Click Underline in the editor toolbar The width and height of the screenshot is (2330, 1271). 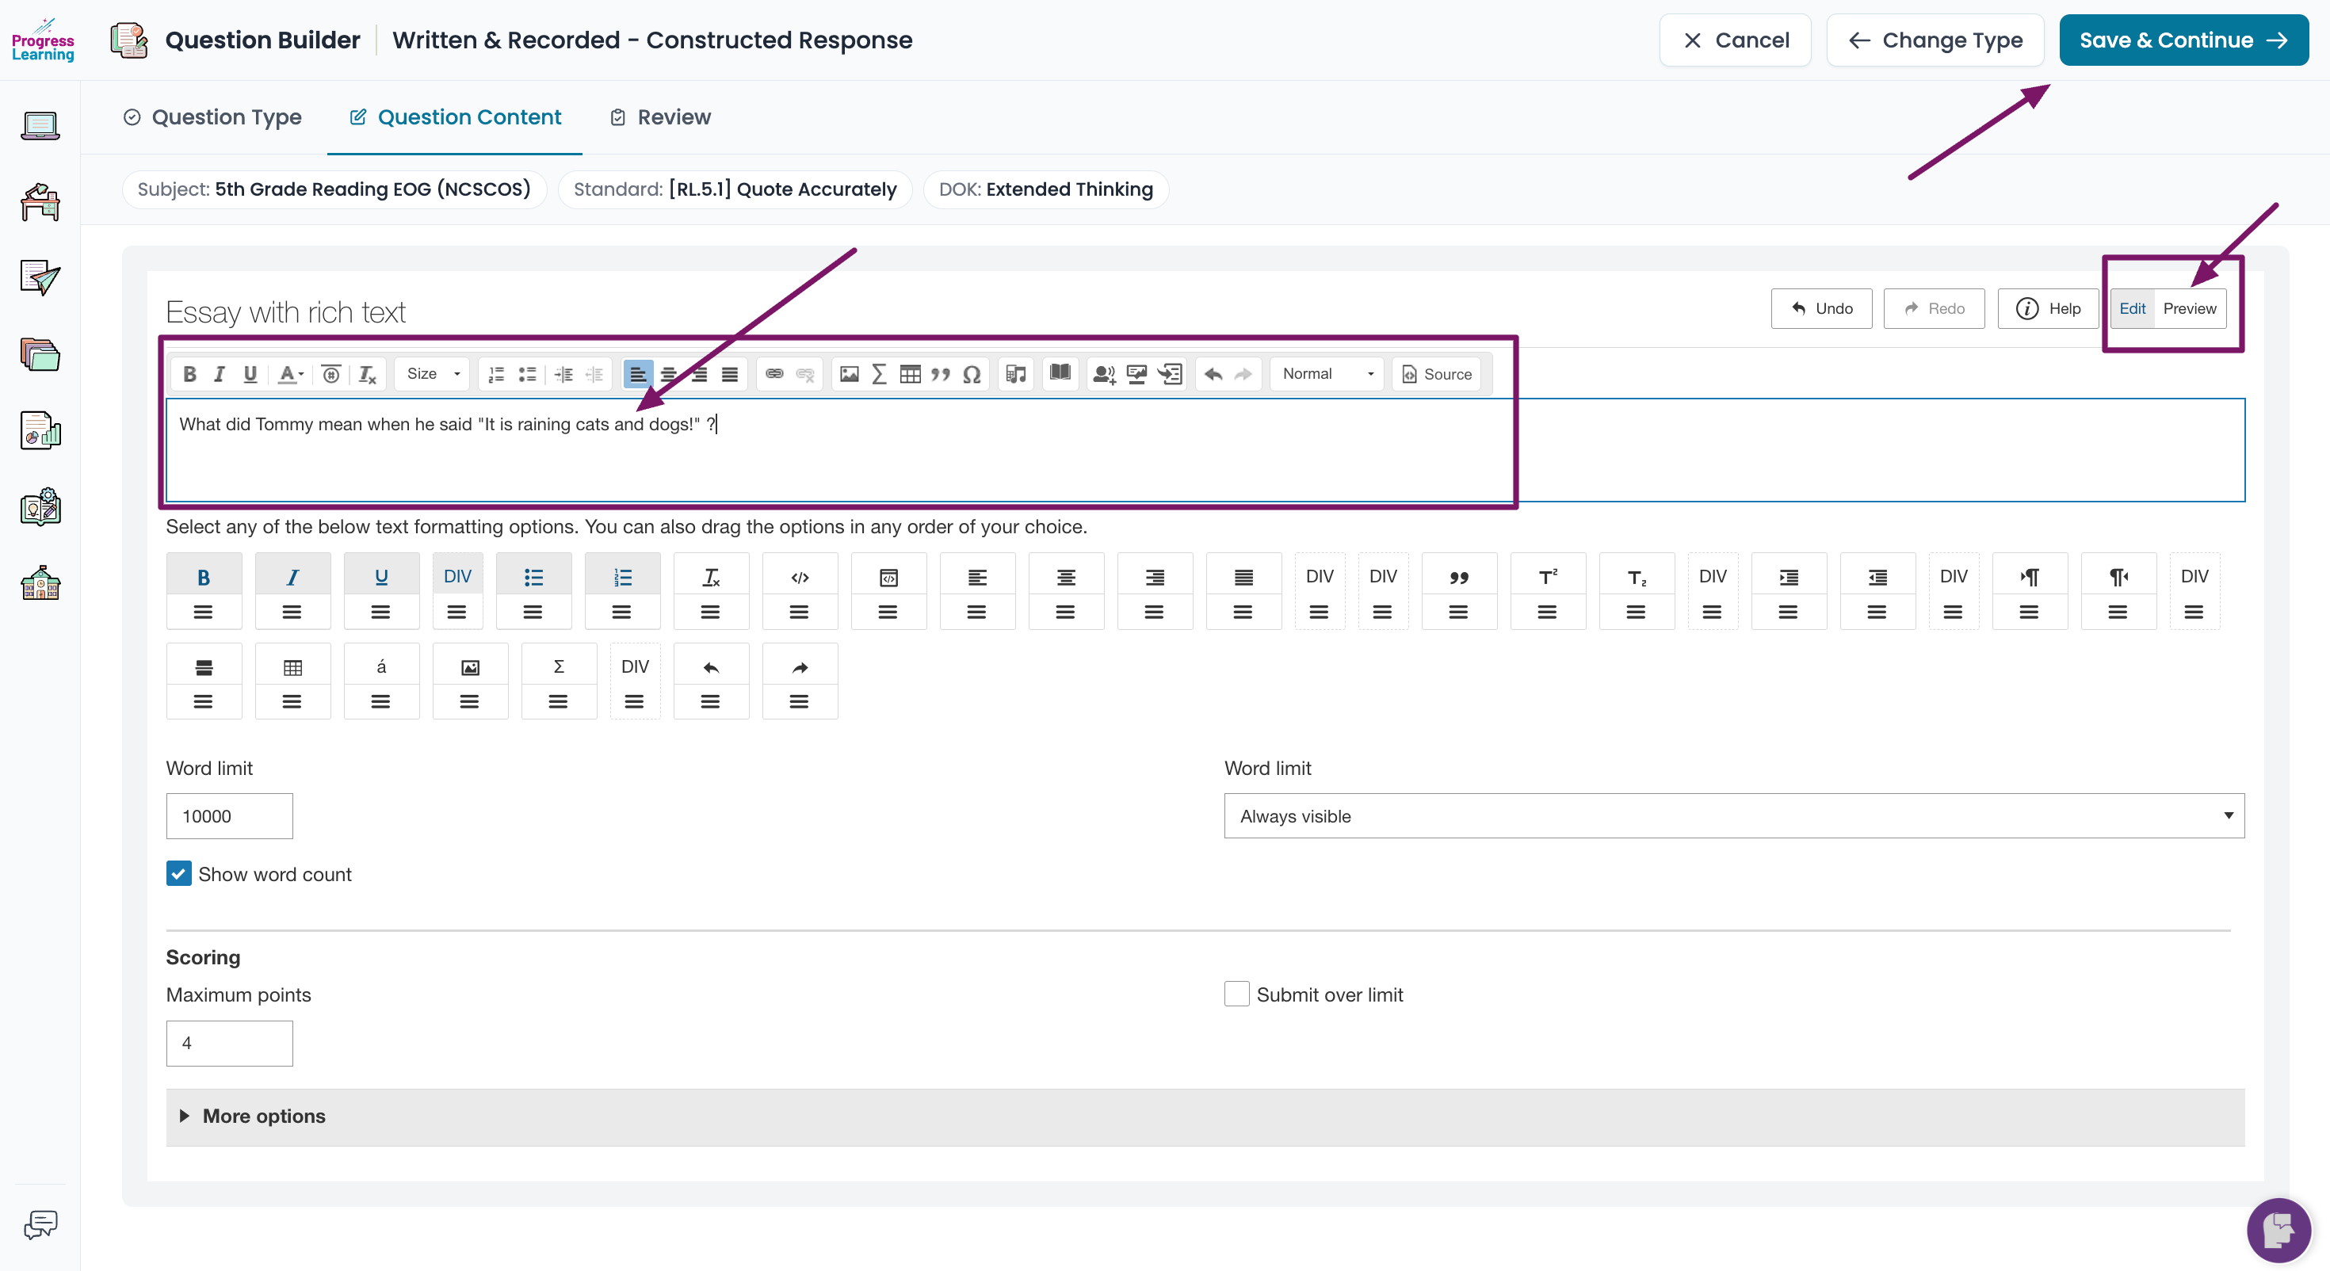250,373
